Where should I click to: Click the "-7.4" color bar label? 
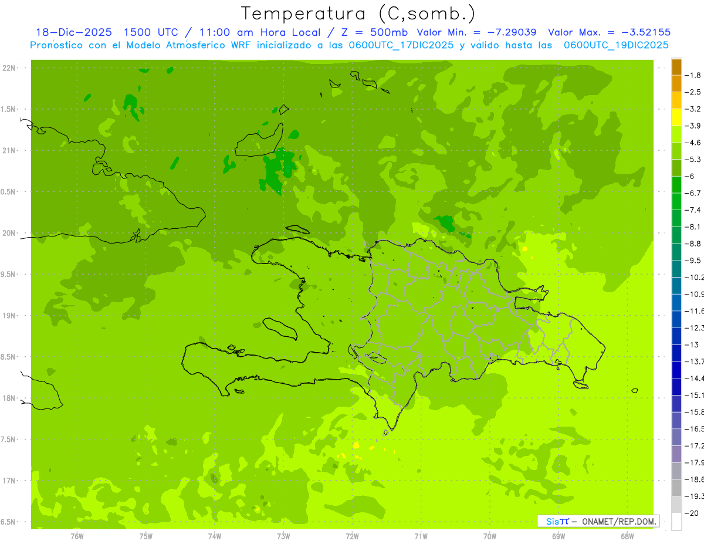point(693,210)
